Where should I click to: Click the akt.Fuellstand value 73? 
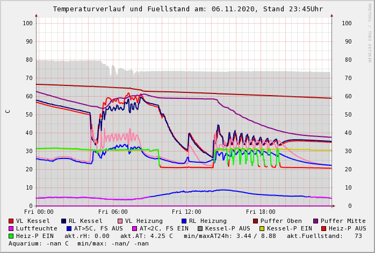tap(358, 236)
